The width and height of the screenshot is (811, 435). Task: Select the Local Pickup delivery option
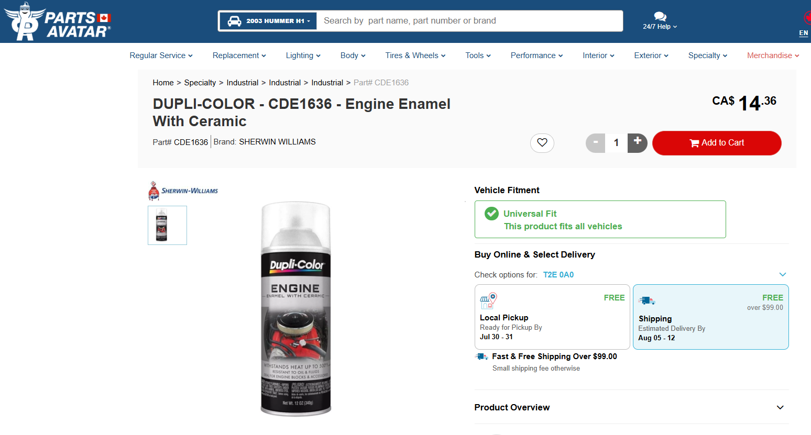552,317
